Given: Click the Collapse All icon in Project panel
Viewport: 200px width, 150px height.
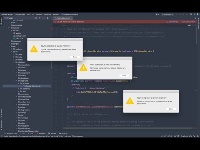Looking at the screenshot, I should click(x=43, y=18).
